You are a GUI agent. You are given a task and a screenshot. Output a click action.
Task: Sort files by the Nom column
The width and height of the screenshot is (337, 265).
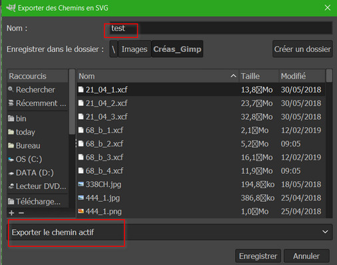click(158, 76)
